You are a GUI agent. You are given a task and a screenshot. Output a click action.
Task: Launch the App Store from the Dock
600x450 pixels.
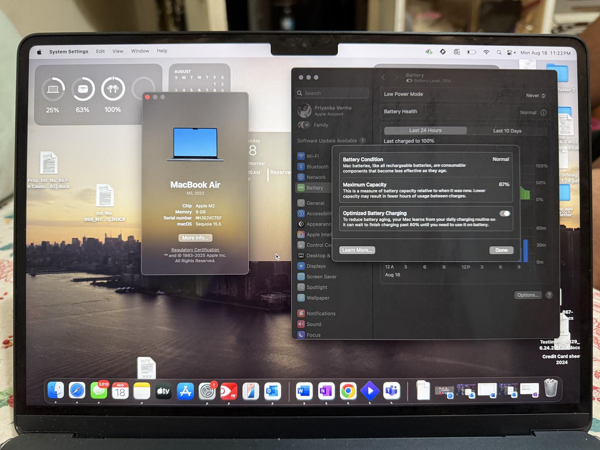185,391
